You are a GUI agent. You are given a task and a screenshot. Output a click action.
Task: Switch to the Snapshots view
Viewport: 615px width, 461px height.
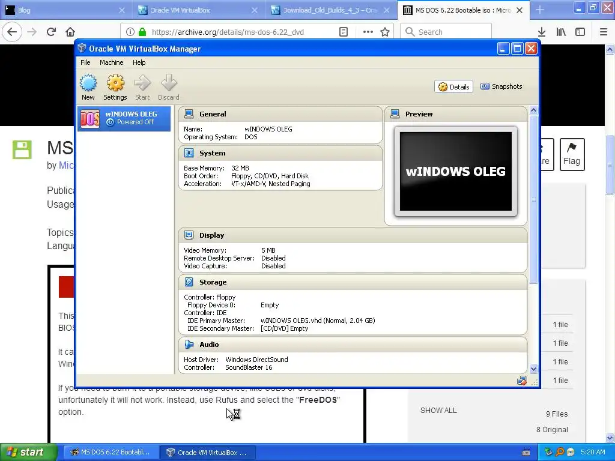(x=501, y=86)
